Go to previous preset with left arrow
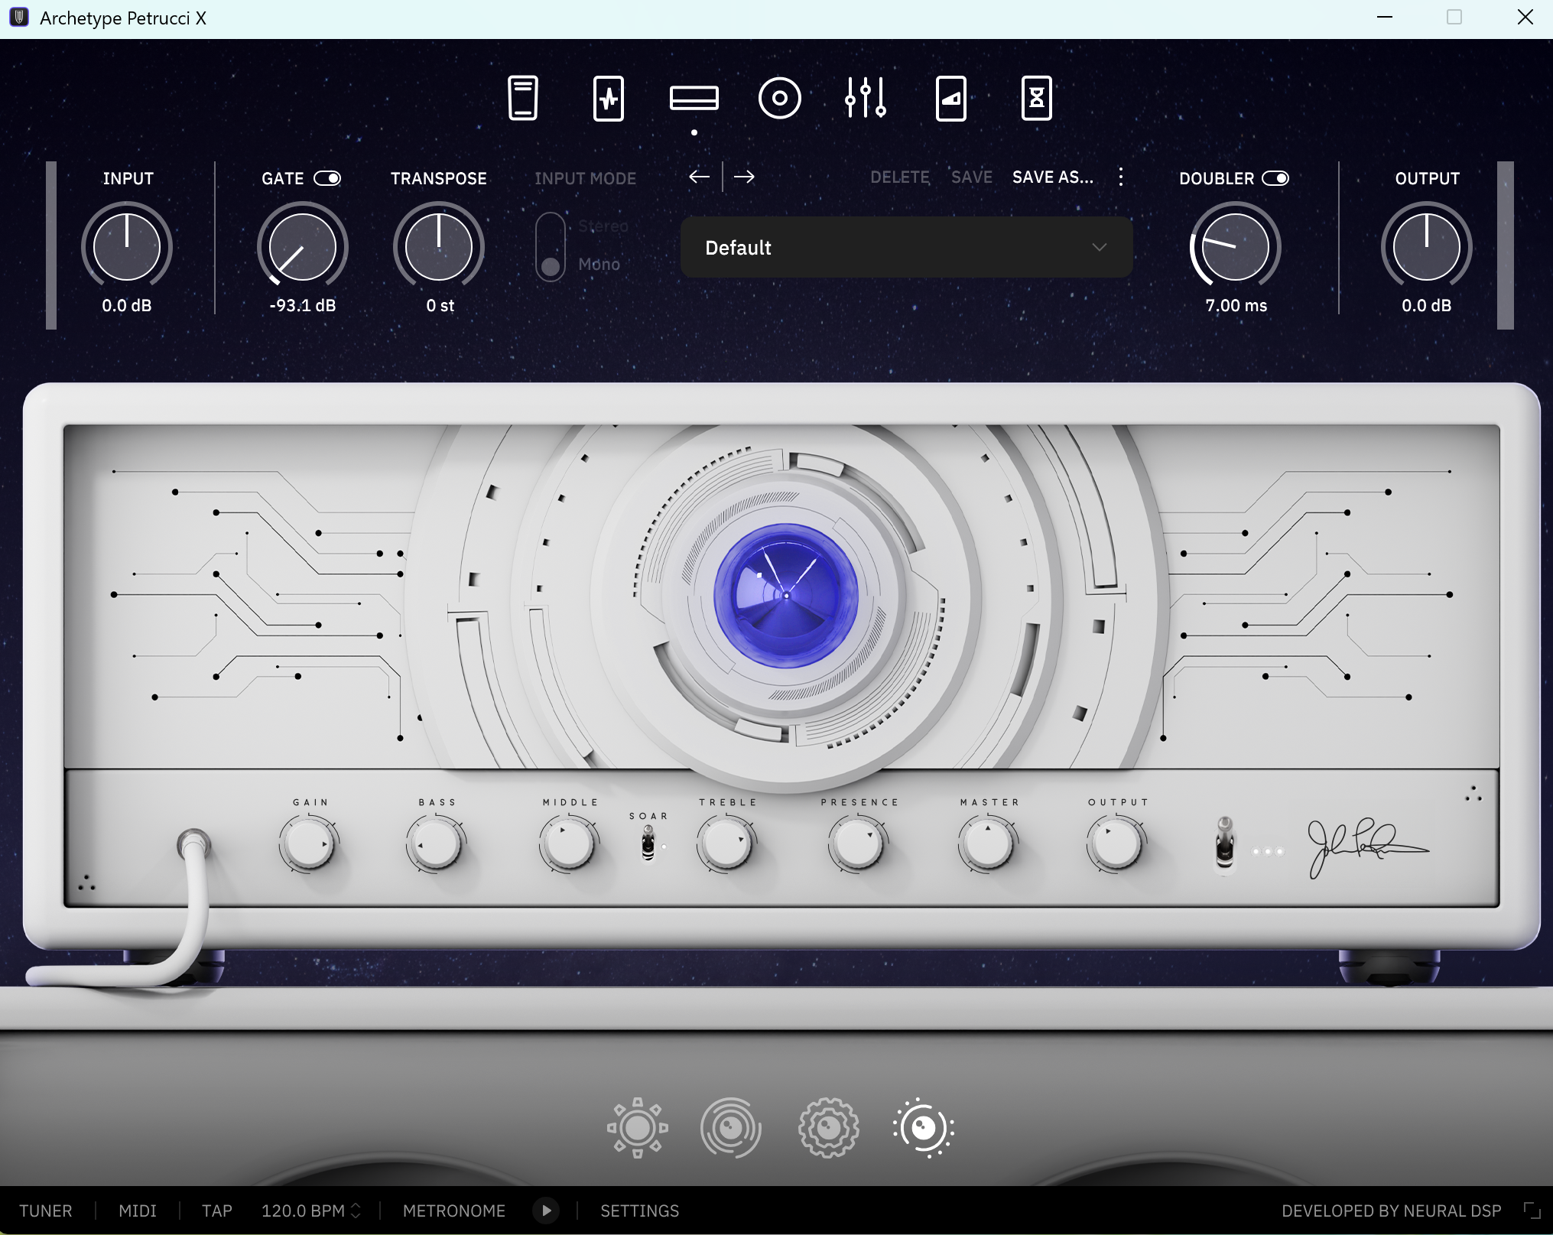Screen dimensions: 1553x1235 (x=699, y=177)
